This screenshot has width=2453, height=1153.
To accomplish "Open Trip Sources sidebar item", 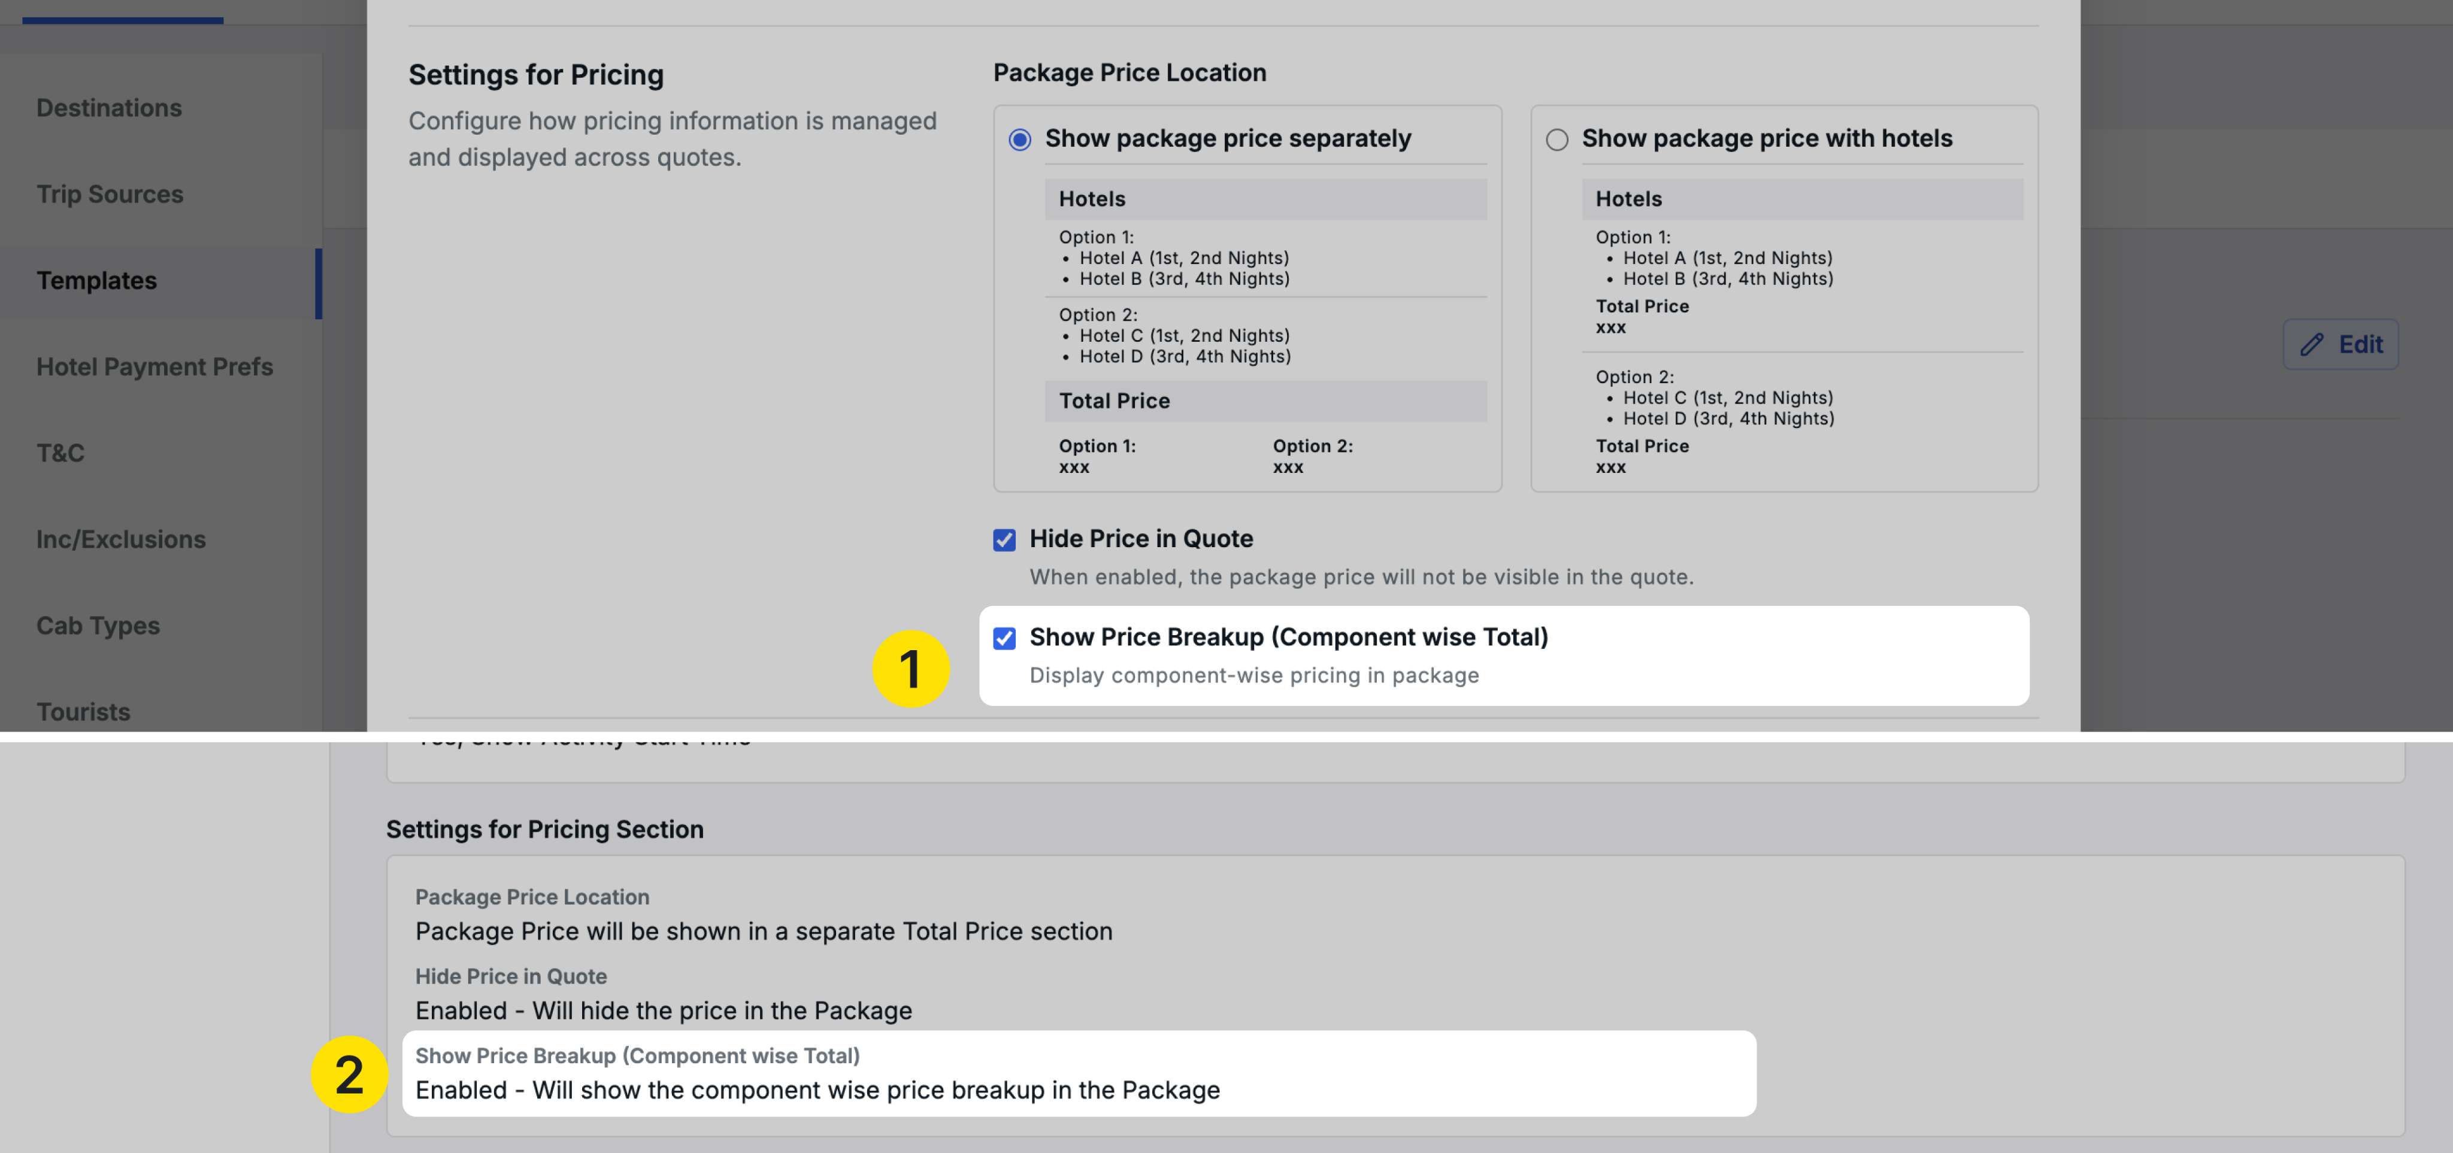I will pos(110,194).
